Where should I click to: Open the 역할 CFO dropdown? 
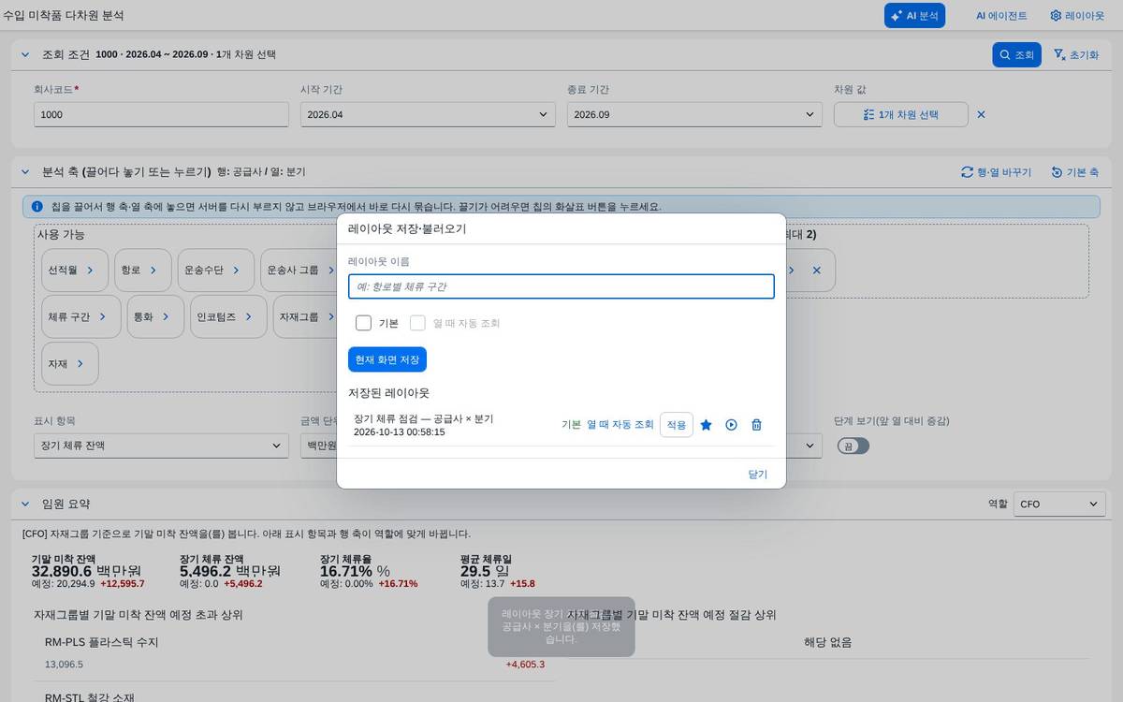[x=1059, y=504]
